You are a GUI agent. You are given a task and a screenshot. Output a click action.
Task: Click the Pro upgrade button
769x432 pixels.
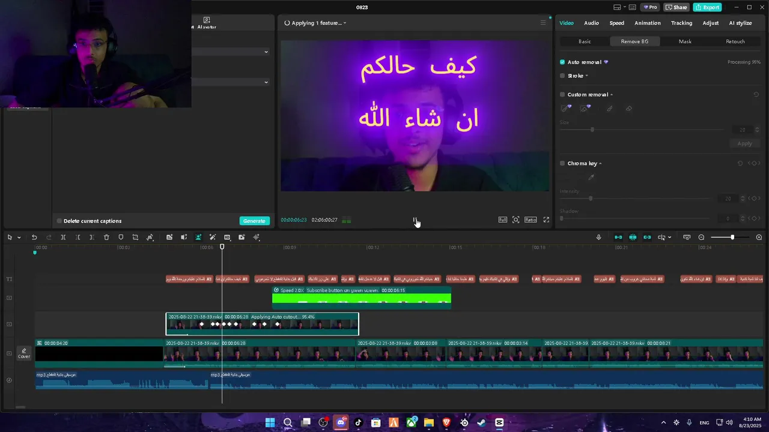[x=650, y=7]
